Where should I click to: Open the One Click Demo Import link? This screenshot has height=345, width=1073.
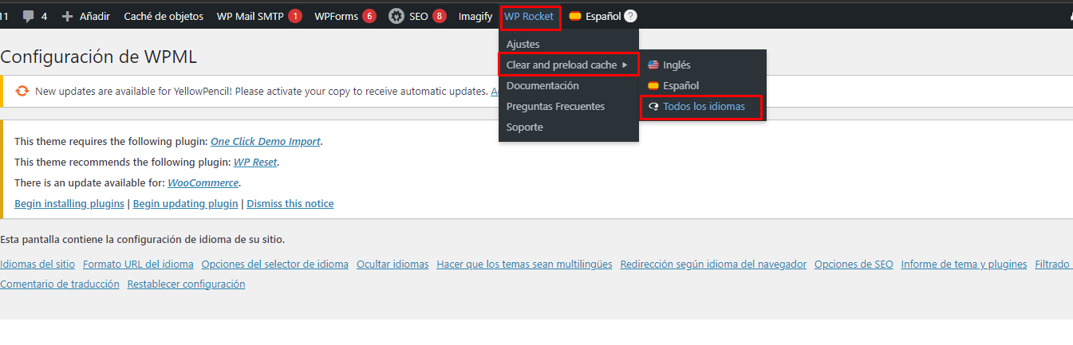click(x=266, y=142)
